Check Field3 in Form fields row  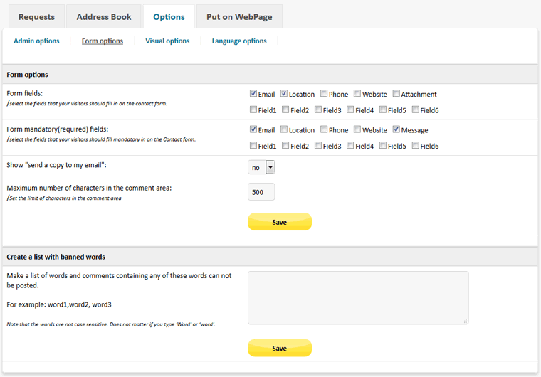pos(318,110)
